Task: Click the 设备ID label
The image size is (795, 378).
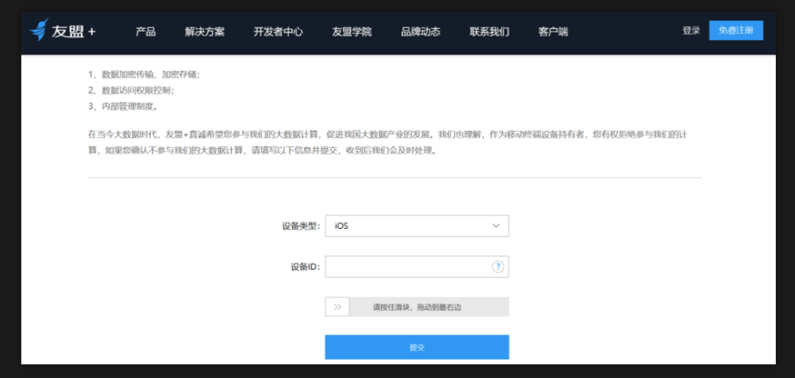Action: coord(305,267)
